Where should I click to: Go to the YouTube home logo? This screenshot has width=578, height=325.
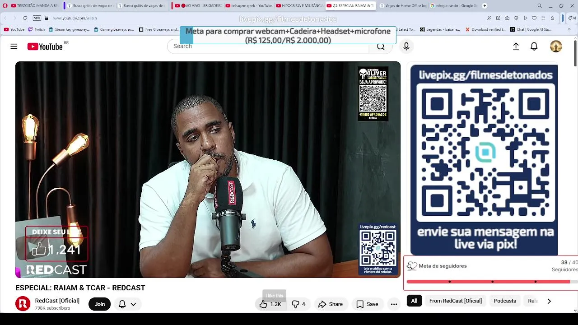click(45, 46)
